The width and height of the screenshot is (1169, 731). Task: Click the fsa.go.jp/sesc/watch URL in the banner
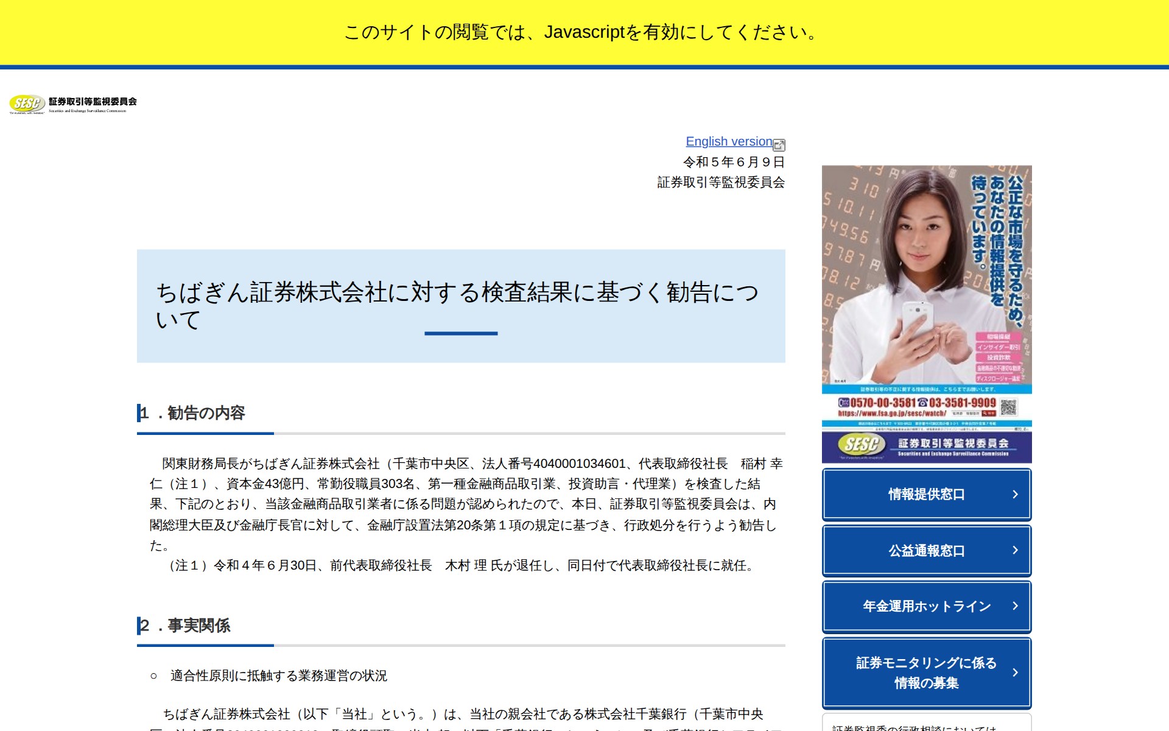(891, 414)
